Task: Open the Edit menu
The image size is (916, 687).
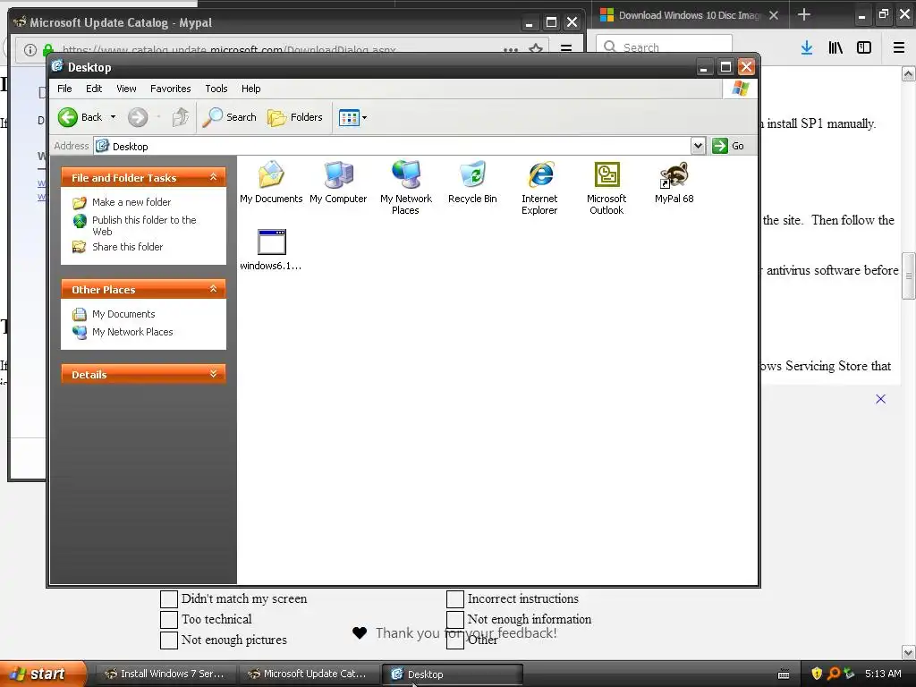Action: tap(93, 89)
